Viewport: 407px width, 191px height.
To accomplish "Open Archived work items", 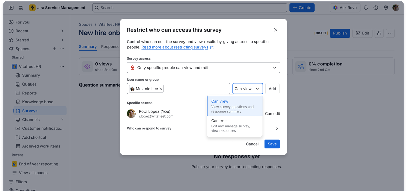I will [41, 146].
